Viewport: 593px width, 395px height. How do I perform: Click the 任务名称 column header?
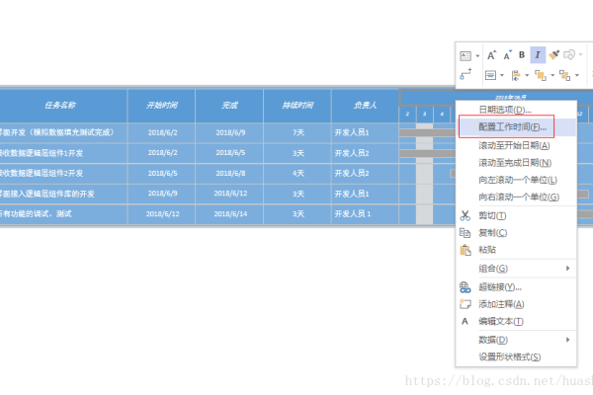(x=60, y=104)
